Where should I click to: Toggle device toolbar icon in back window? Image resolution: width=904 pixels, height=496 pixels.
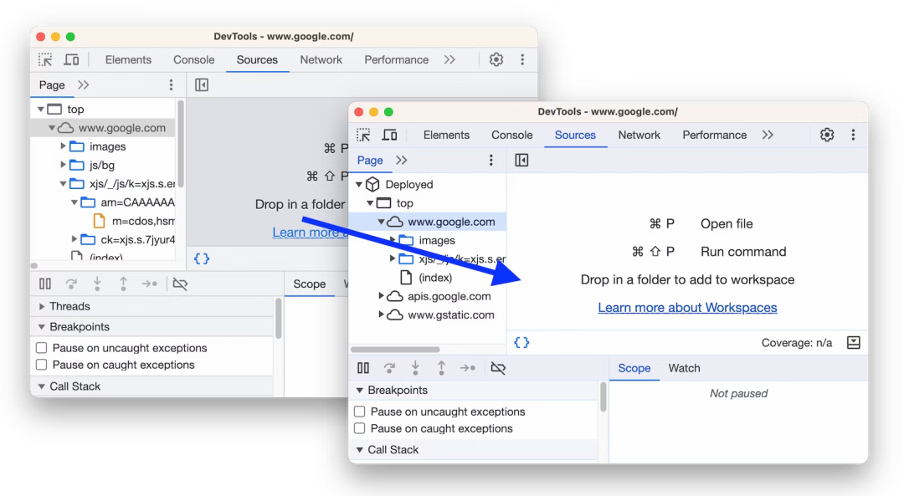pyautogui.click(x=71, y=60)
